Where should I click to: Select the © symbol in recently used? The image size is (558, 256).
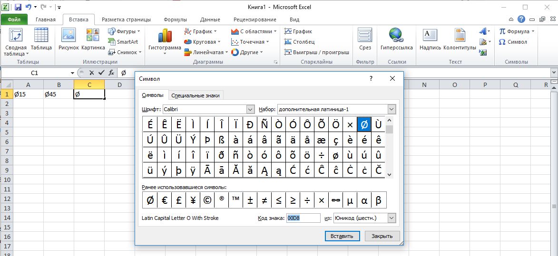[207, 200]
